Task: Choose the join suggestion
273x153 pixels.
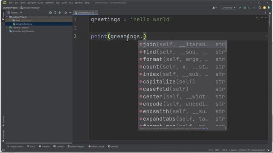Action: [182, 44]
